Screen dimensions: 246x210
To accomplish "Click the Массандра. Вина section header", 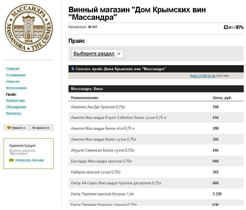I will pyautogui.click(x=156, y=89).
